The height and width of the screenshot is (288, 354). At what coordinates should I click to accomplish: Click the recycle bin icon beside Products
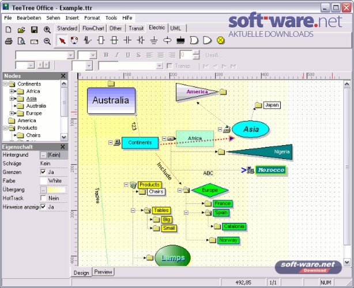(133, 185)
